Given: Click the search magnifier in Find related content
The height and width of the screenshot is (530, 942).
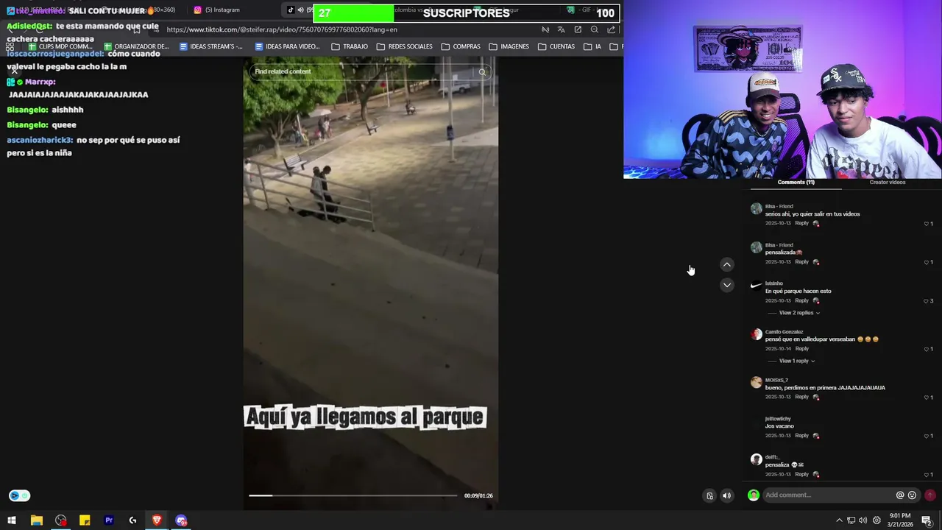Looking at the screenshot, I should (482, 71).
